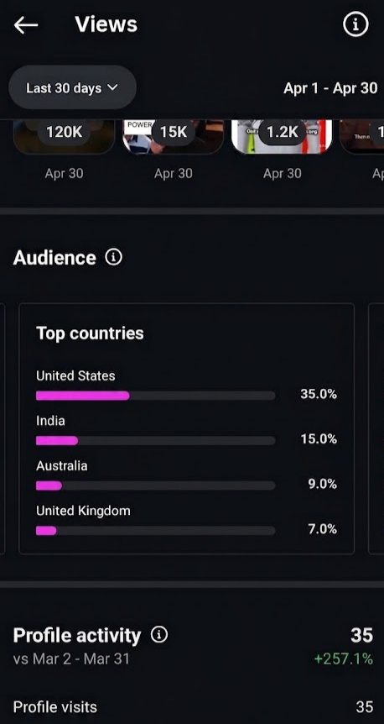Tap the India percentage bar

(156, 440)
